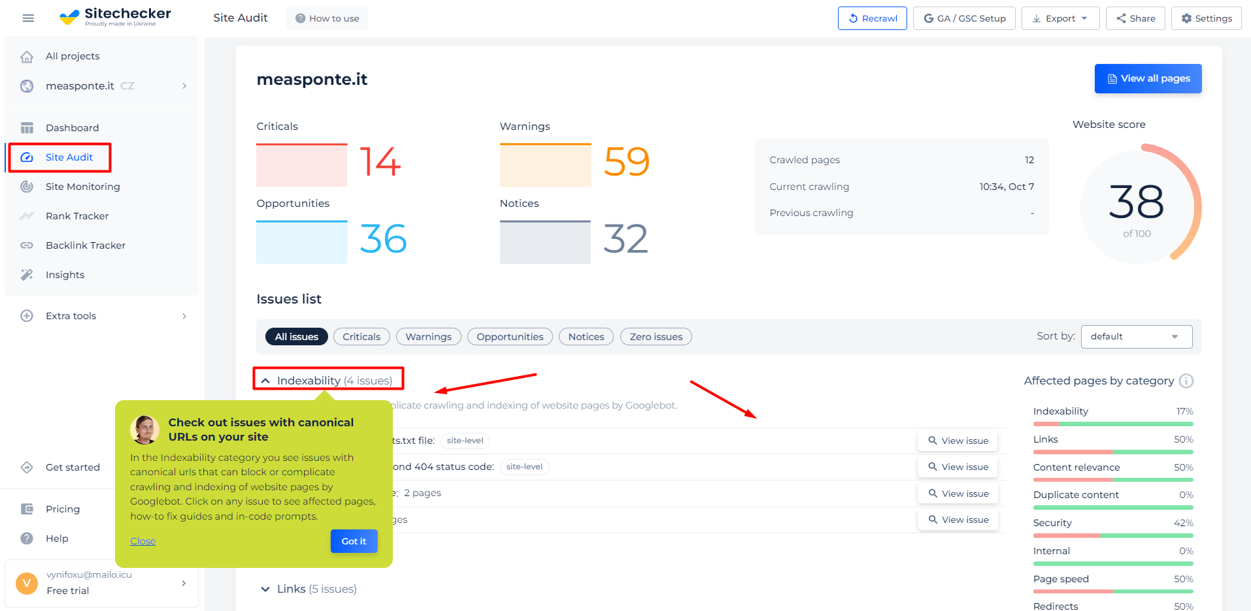Go to Dashboard in the sidebar

tap(73, 128)
